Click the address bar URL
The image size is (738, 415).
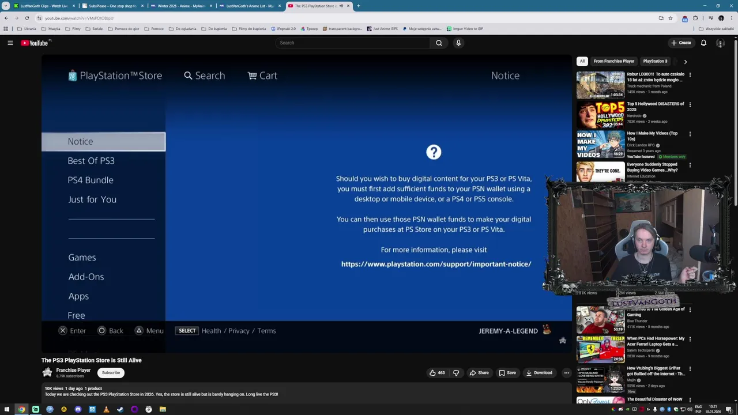pyautogui.click(x=79, y=18)
